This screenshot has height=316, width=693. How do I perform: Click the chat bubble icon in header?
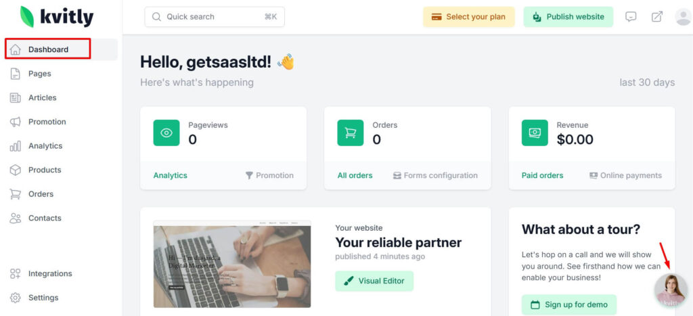click(x=631, y=17)
